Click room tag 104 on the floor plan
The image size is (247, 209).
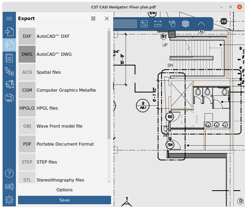pyautogui.click(x=170, y=145)
